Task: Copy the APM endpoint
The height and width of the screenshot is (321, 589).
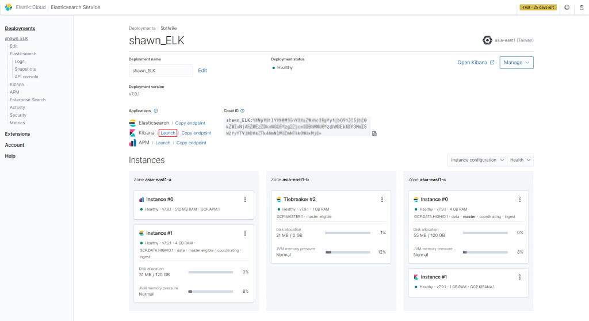Action: point(191,143)
